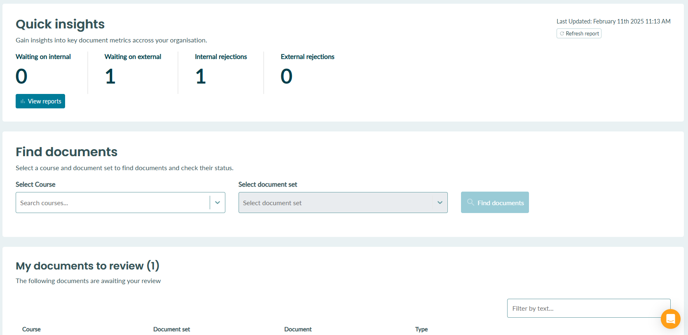This screenshot has width=688, height=335.
Task: Click the Select document set label
Action: point(268,185)
